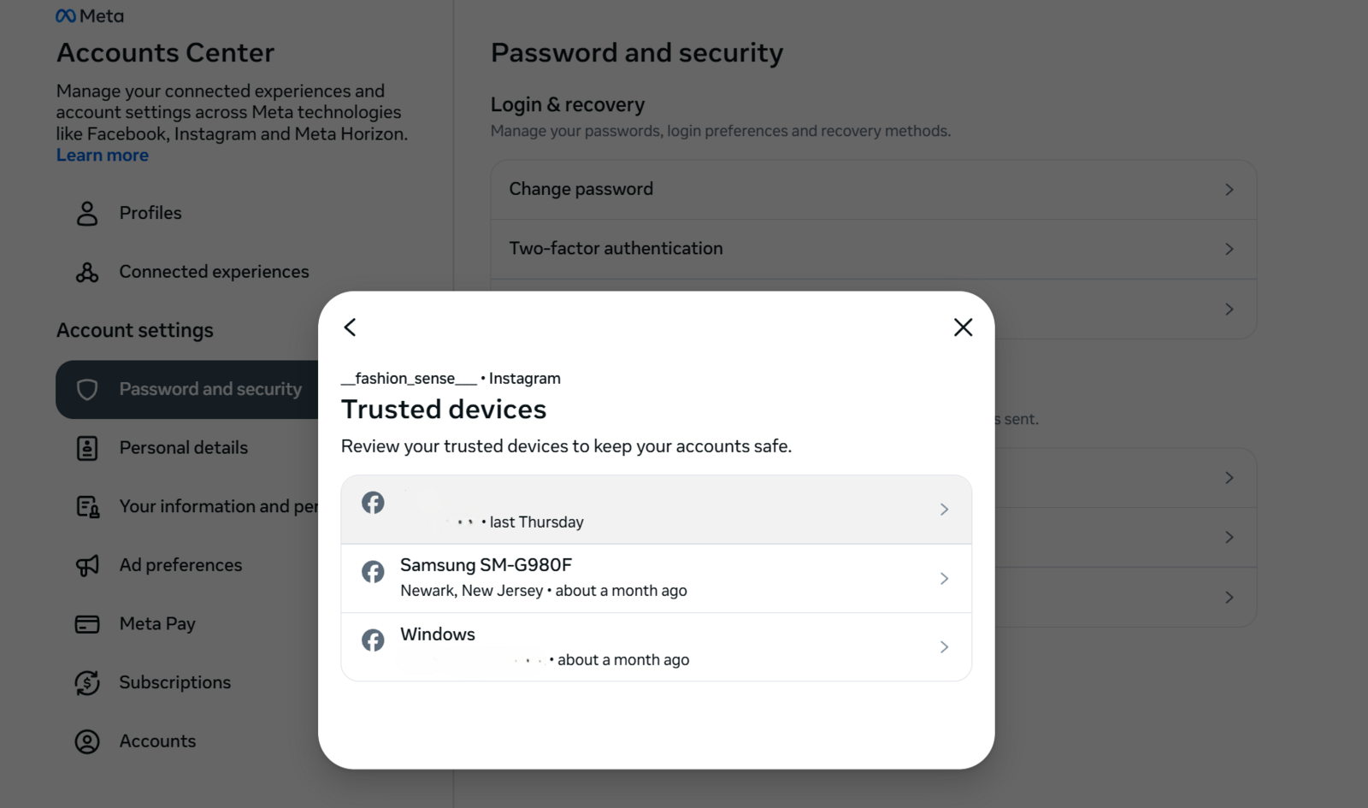Image resolution: width=1368 pixels, height=808 pixels.
Task: Click the Facebook icon next to Samsung SM-G980F
Action: [x=373, y=571]
